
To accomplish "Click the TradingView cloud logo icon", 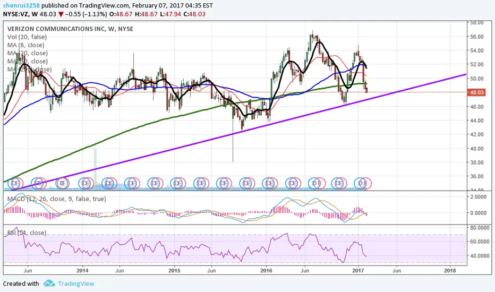I will pos(49,283).
